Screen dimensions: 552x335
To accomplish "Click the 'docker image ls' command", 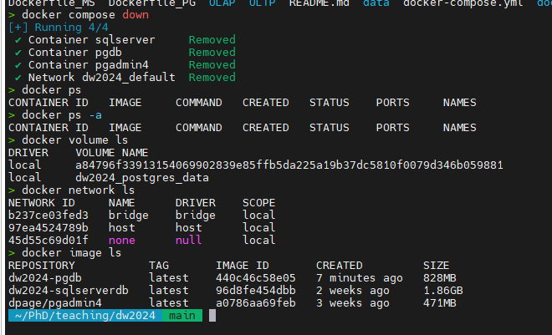I will (71, 253).
